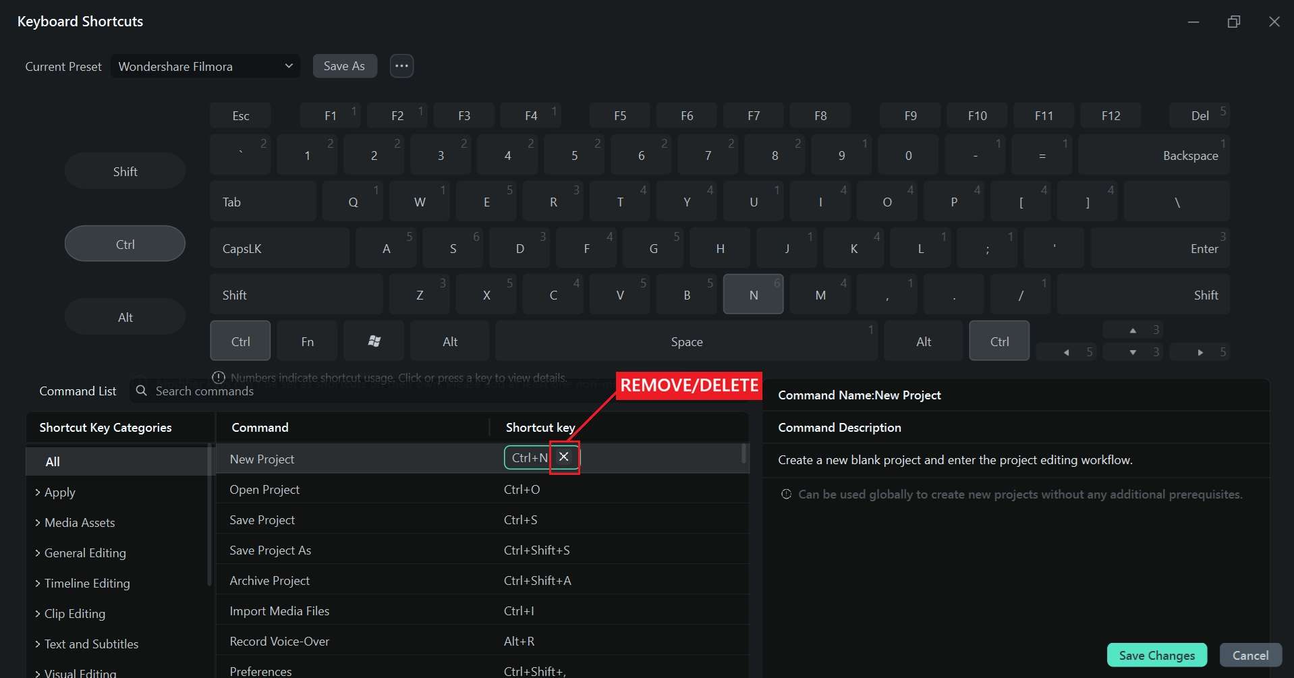Click the Space bar key

[686, 341]
